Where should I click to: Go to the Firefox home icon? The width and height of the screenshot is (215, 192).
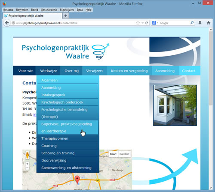[209, 23]
